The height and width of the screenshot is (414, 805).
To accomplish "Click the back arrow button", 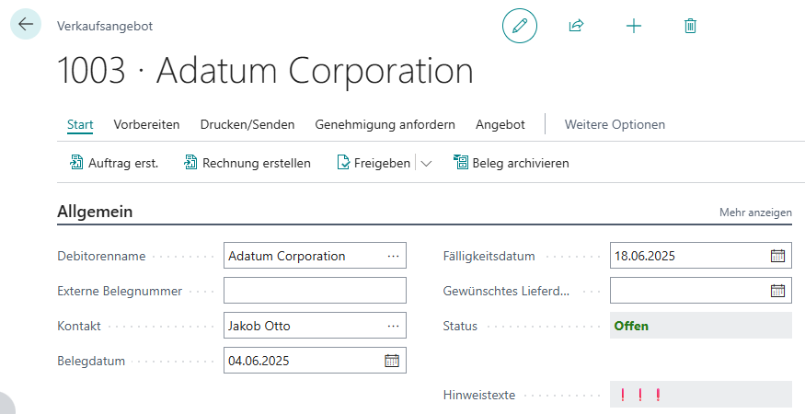I will (25, 25).
